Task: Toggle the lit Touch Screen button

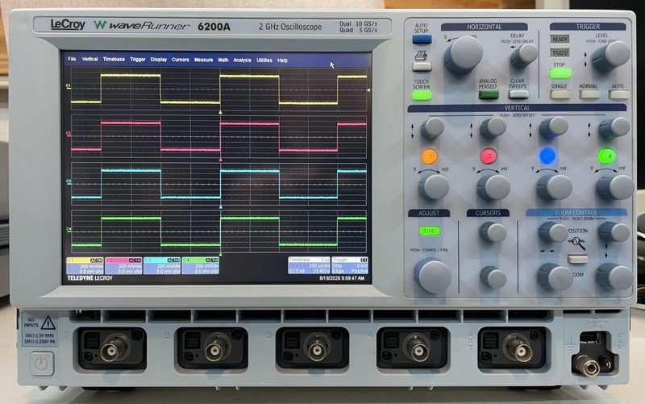Action: 422,95
